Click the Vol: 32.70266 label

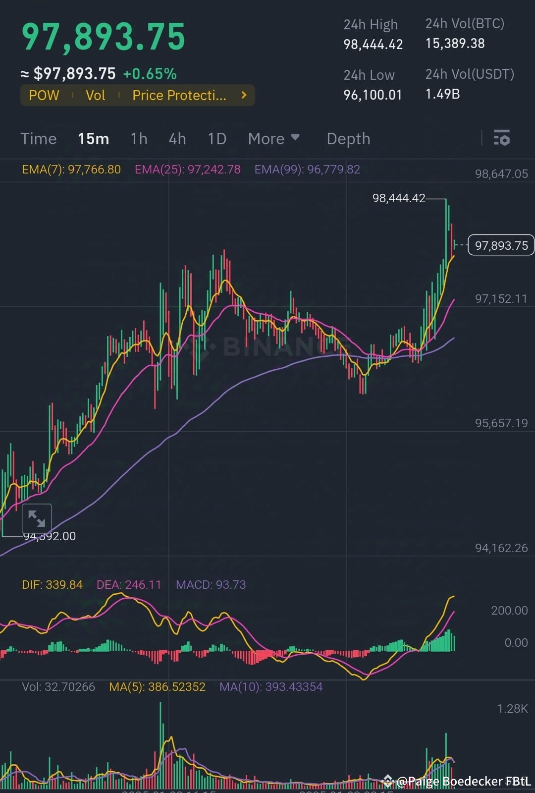pos(58,687)
